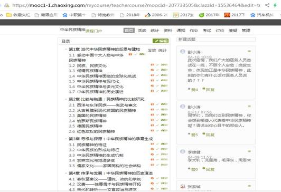Reply to 李雄健's post

pyautogui.click(x=209, y=169)
